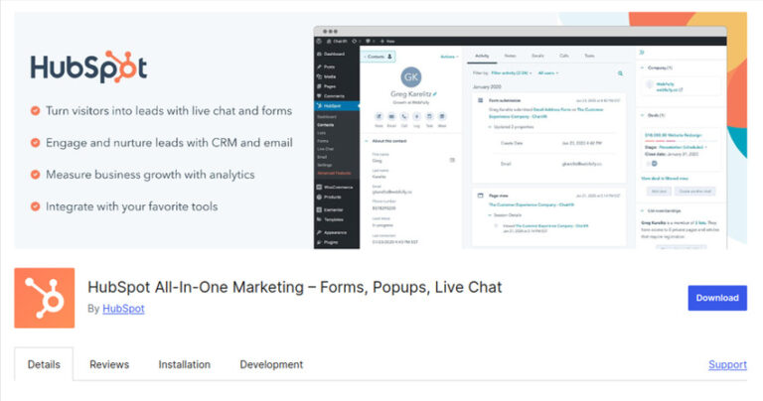Click the HubSpot logo in the banner
Image resolution: width=763 pixels, height=401 pixels.
(88, 67)
